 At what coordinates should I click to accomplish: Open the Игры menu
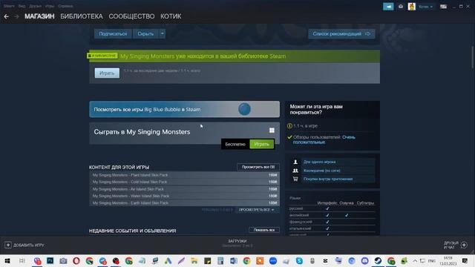pos(50,6)
